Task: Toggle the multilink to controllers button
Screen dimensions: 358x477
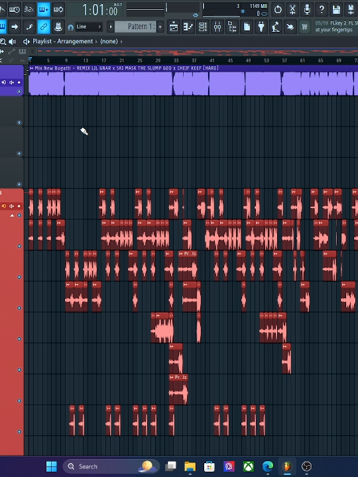Action: [x=44, y=27]
